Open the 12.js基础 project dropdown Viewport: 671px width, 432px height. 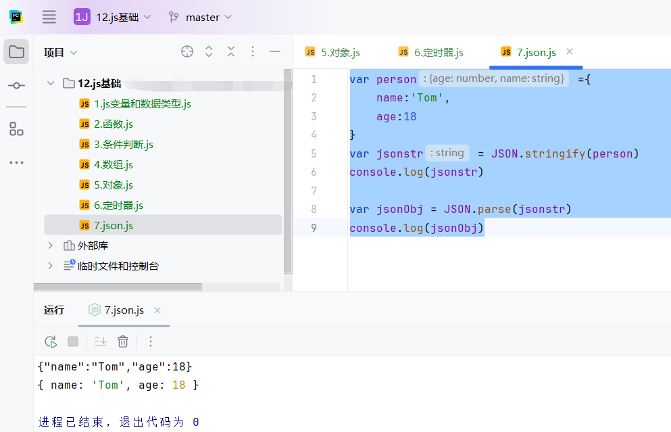113,17
